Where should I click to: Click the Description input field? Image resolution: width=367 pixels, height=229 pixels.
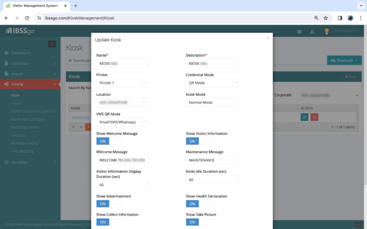(x=212, y=64)
